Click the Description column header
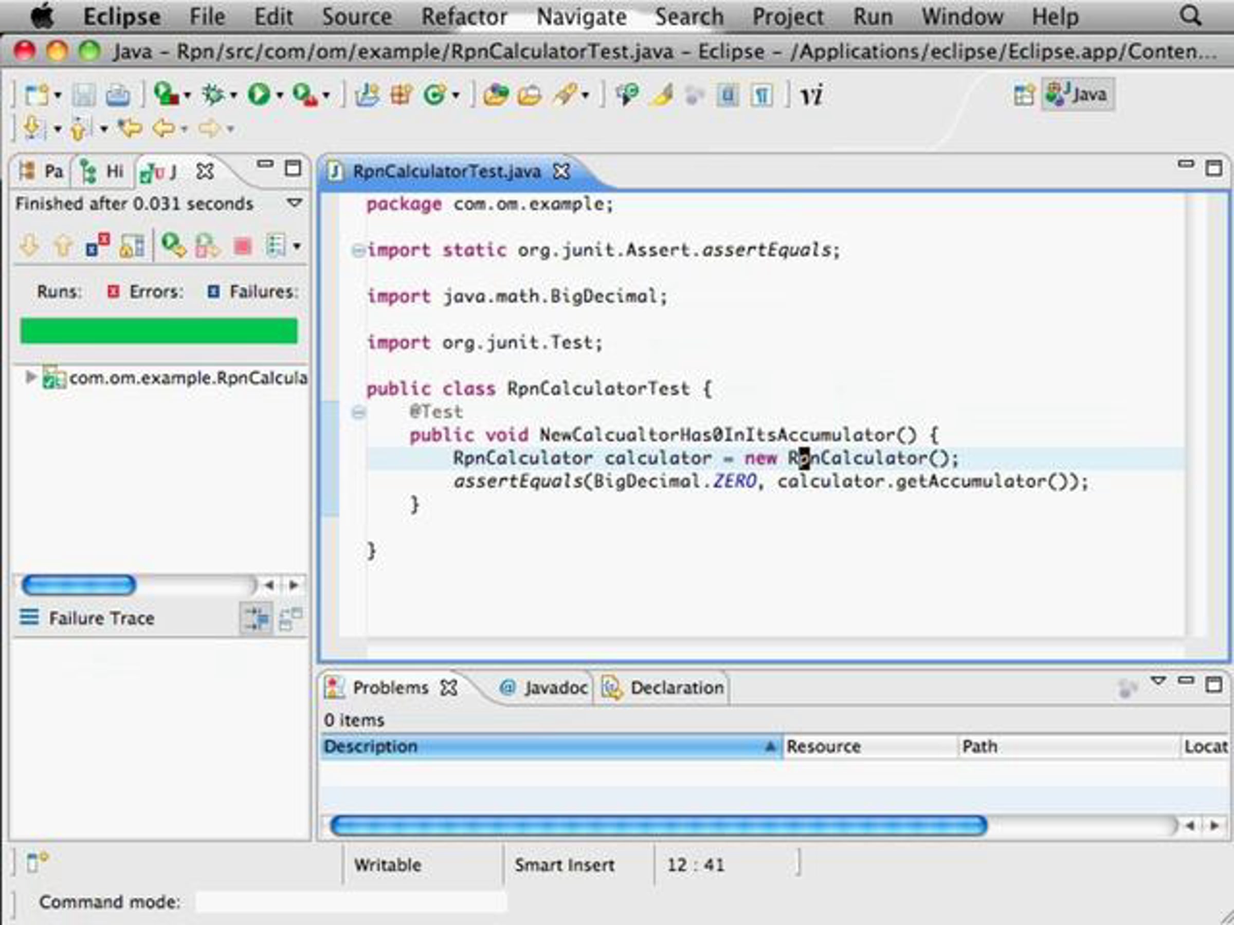Viewport: 1234px width, 925px height. coord(551,746)
